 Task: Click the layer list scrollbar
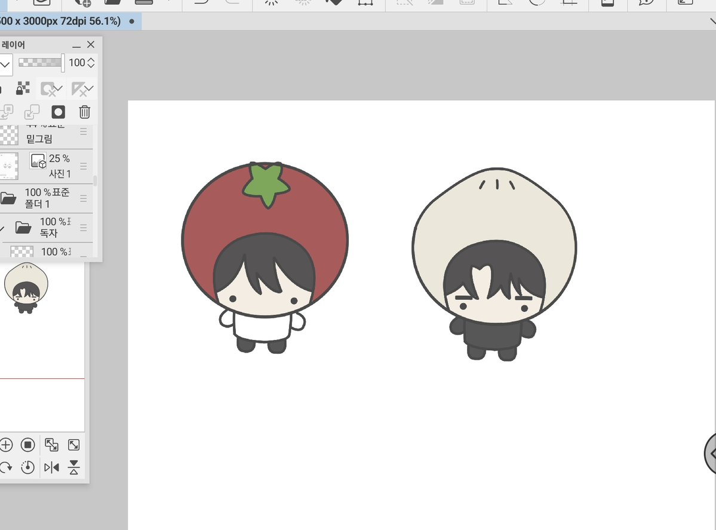tap(95, 181)
